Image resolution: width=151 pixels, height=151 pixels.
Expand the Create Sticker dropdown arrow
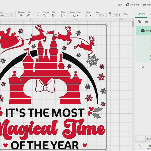click(77, 15)
